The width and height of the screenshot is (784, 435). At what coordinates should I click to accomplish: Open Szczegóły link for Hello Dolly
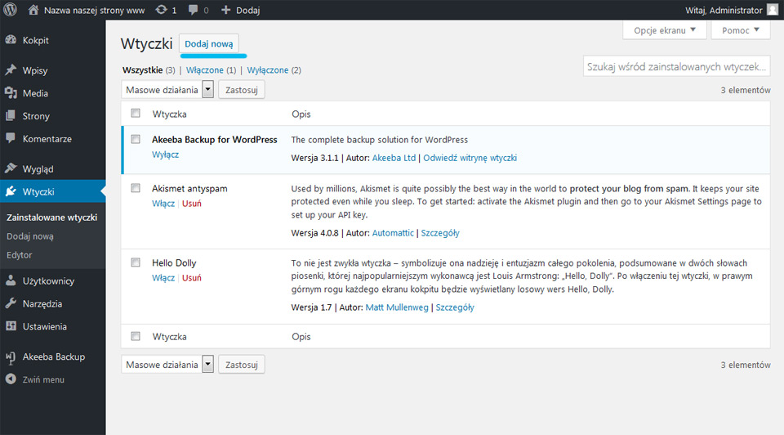pyautogui.click(x=455, y=307)
